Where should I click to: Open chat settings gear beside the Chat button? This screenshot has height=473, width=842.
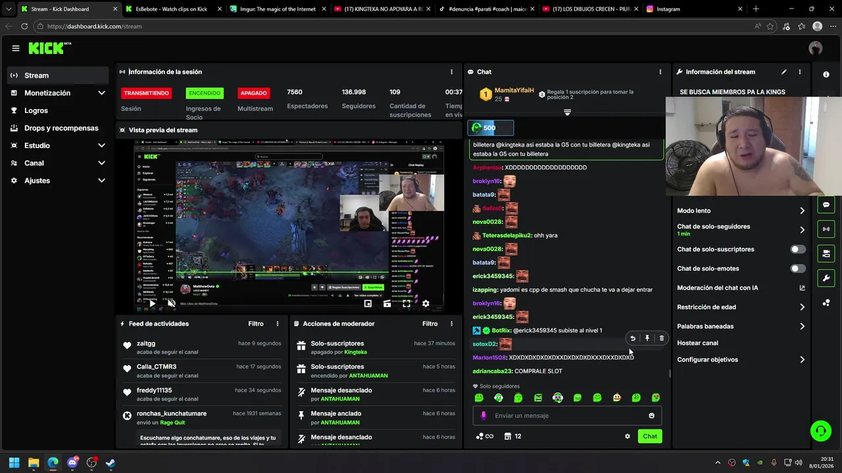628,436
